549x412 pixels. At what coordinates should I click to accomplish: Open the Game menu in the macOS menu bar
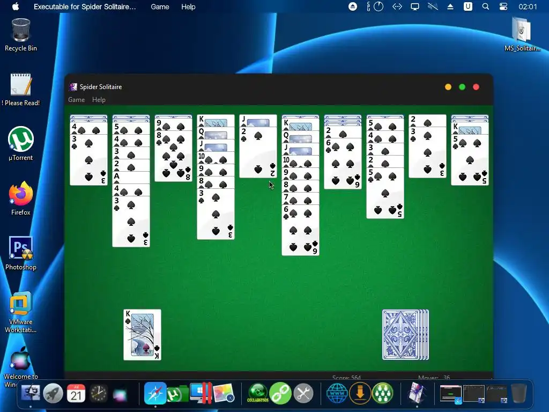point(160,6)
